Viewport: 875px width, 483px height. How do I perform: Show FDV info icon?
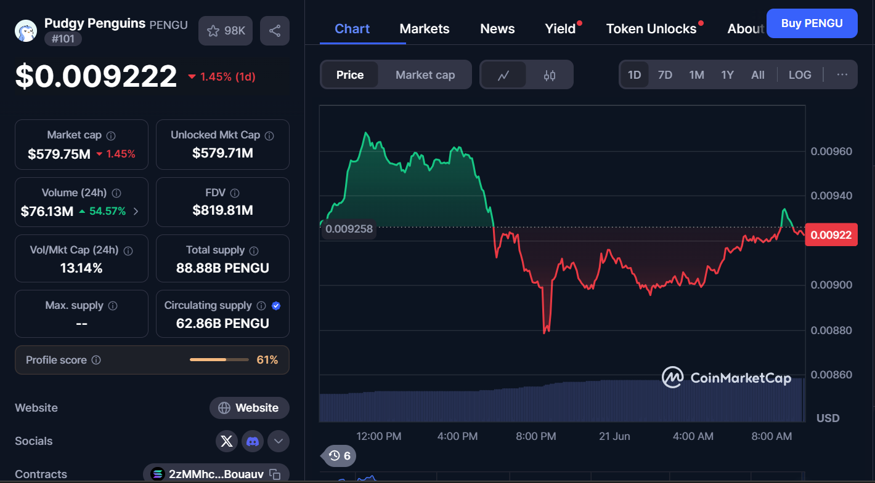tap(235, 193)
